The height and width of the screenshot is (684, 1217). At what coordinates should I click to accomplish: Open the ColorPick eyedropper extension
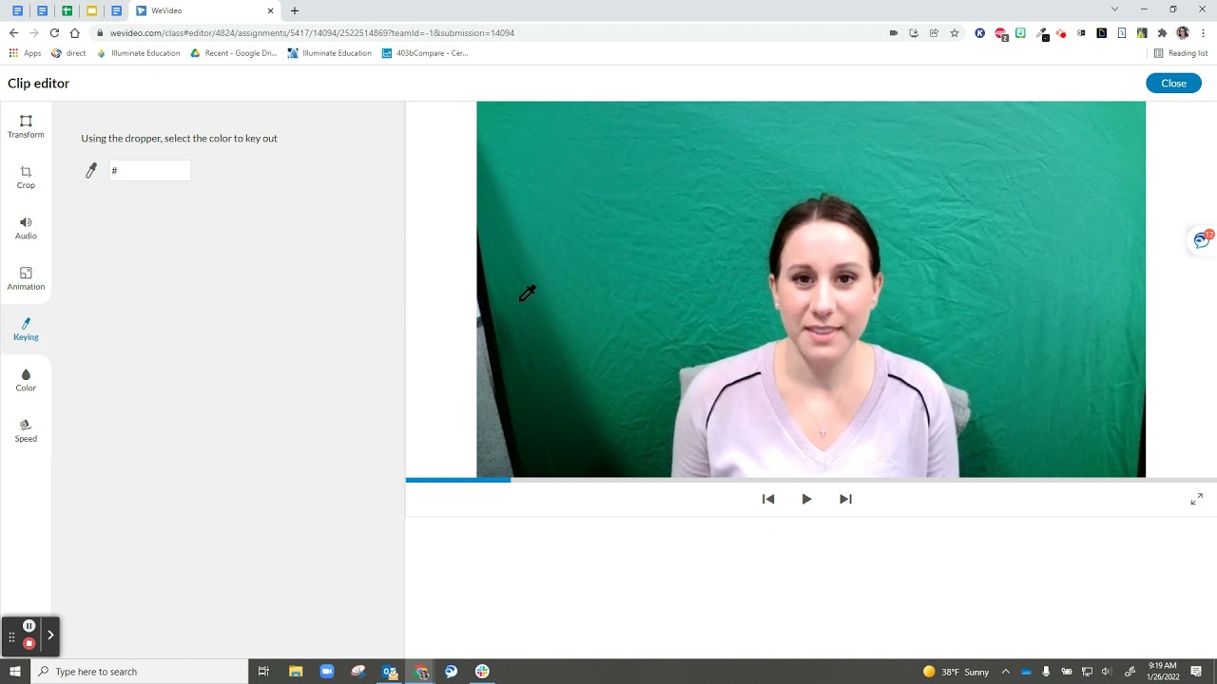(x=1042, y=33)
